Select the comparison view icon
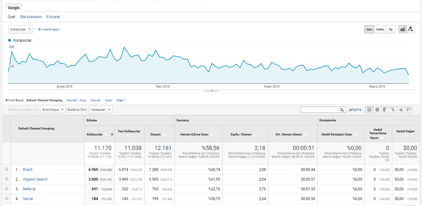 tap(393, 110)
